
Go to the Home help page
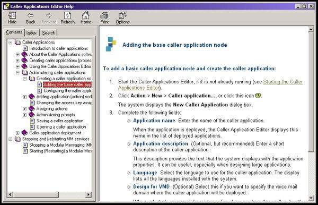pyautogui.click(x=86, y=18)
